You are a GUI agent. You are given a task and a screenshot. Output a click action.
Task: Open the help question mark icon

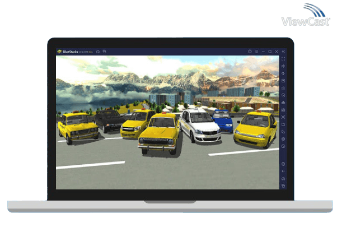(250, 52)
